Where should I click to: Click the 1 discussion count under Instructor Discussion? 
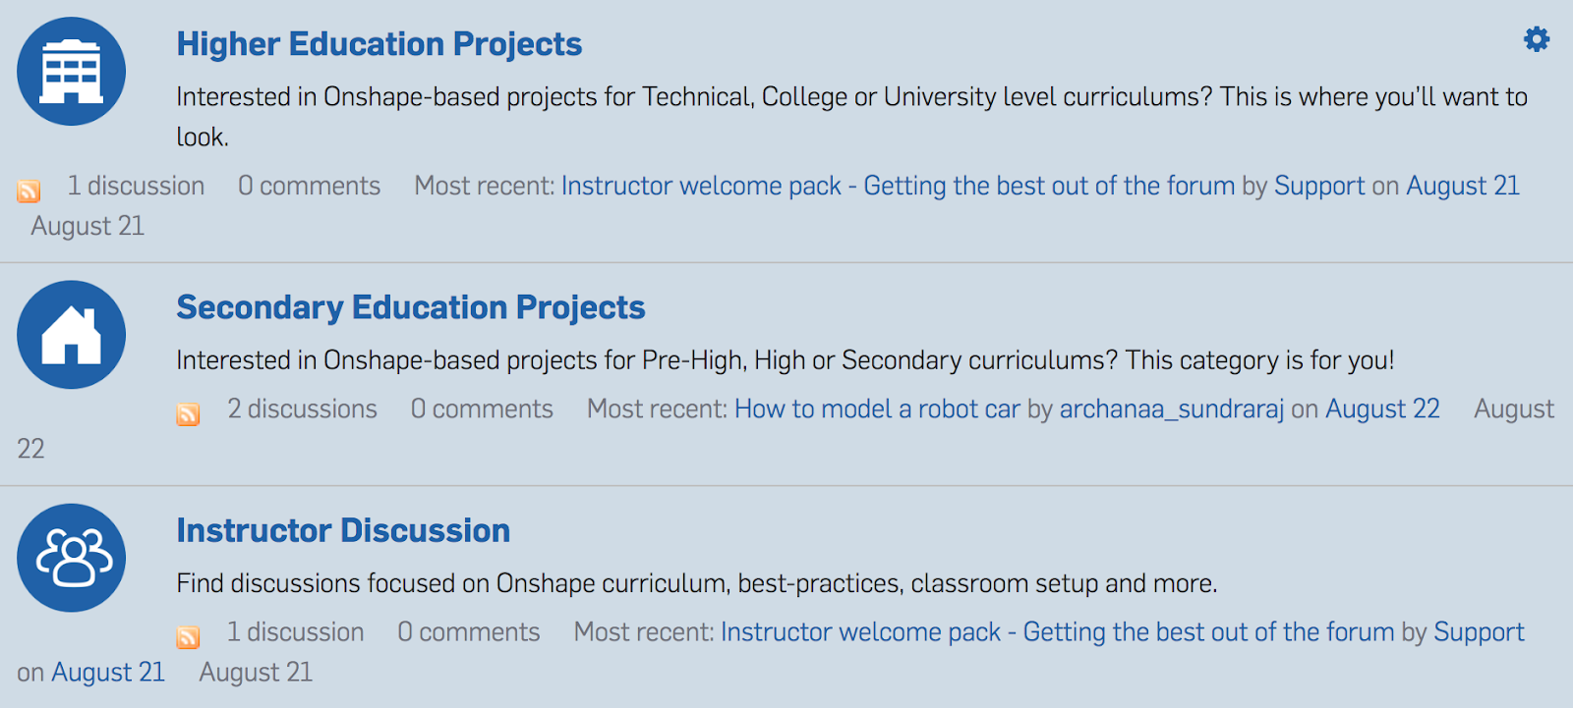click(x=295, y=631)
